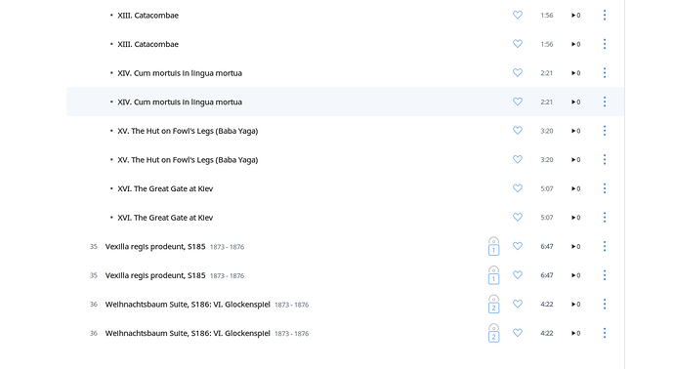Image resolution: width=674 pixels, height=369 pixels.
Task: Click lock badge on last Weihnachtsbaum Suite row
Action: click(493, 333)
